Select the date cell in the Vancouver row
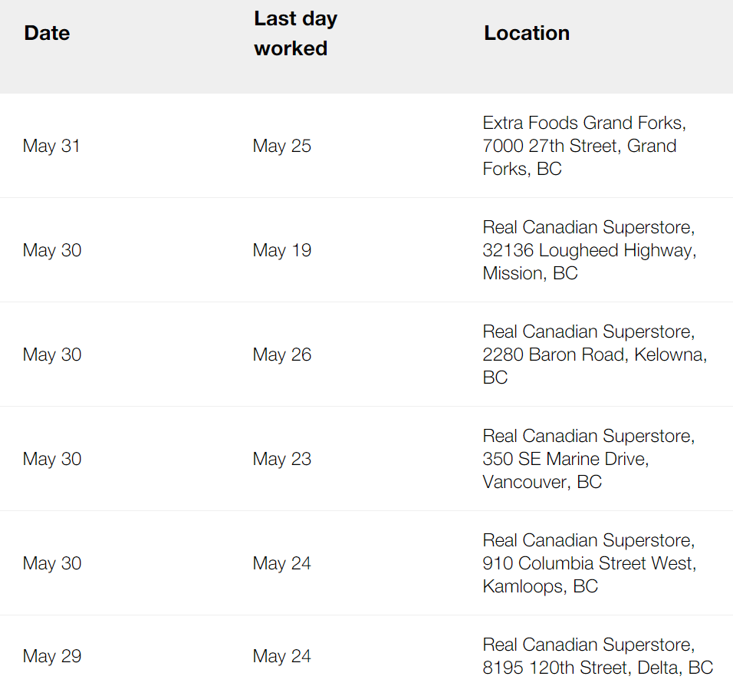Viewport: 733px width, 696px height. coord(52,459)
